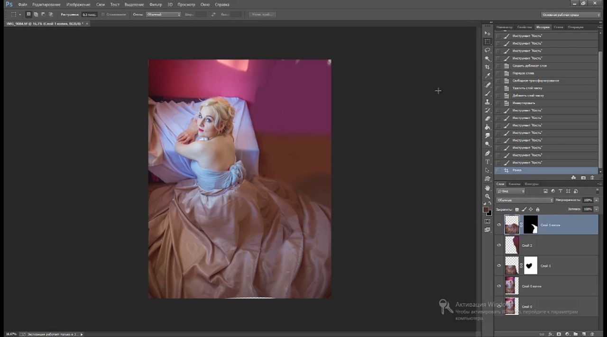The image size is (607, 337).
Task: Click the foreground color swatch
Action: (486, 209)
